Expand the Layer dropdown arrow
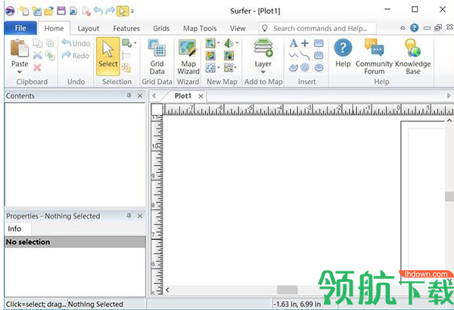The height and width of the screenshot is (310, 454). [263, 72]
